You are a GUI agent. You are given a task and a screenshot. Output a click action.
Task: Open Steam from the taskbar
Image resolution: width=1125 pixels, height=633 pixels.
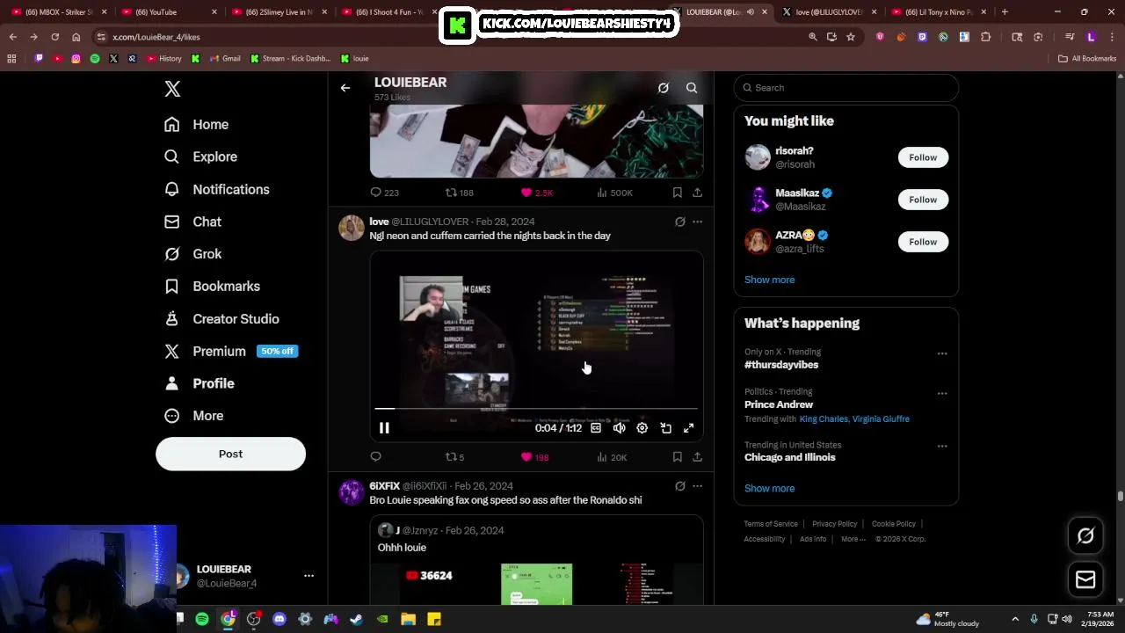pyautogui.click(x=356, y=619)
